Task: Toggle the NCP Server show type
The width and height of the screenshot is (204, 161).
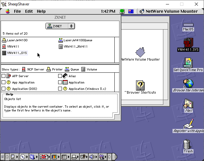Action: click(x=33, y=69)
